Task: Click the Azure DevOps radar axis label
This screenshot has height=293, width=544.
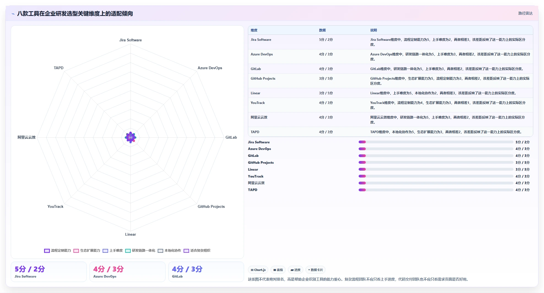Action: 210,68
